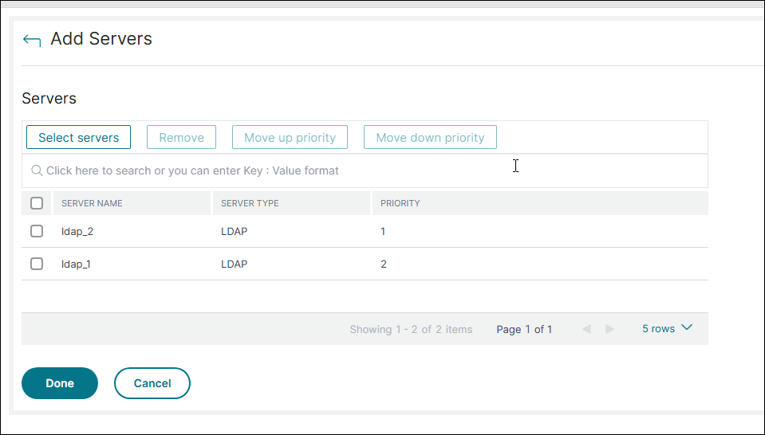Select the ldap_1 server name in the table
The height and width of the screenshot is (435, 765).
(76, 264)
